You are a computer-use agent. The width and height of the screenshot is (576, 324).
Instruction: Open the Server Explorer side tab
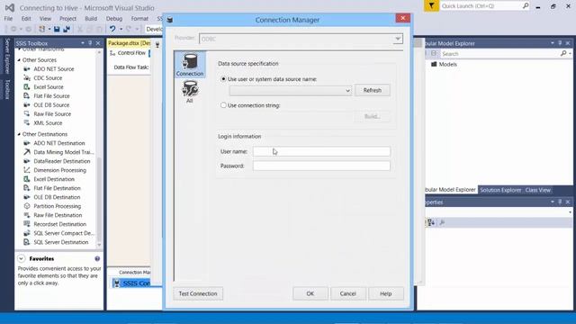7,56
